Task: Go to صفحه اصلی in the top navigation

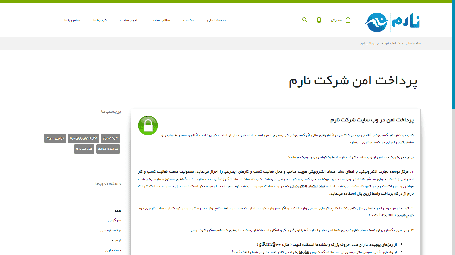Action: click(x=216, y=20)
